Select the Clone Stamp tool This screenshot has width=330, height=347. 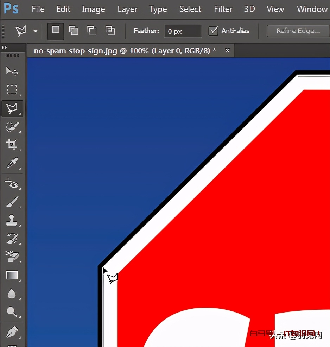(12, 220)
